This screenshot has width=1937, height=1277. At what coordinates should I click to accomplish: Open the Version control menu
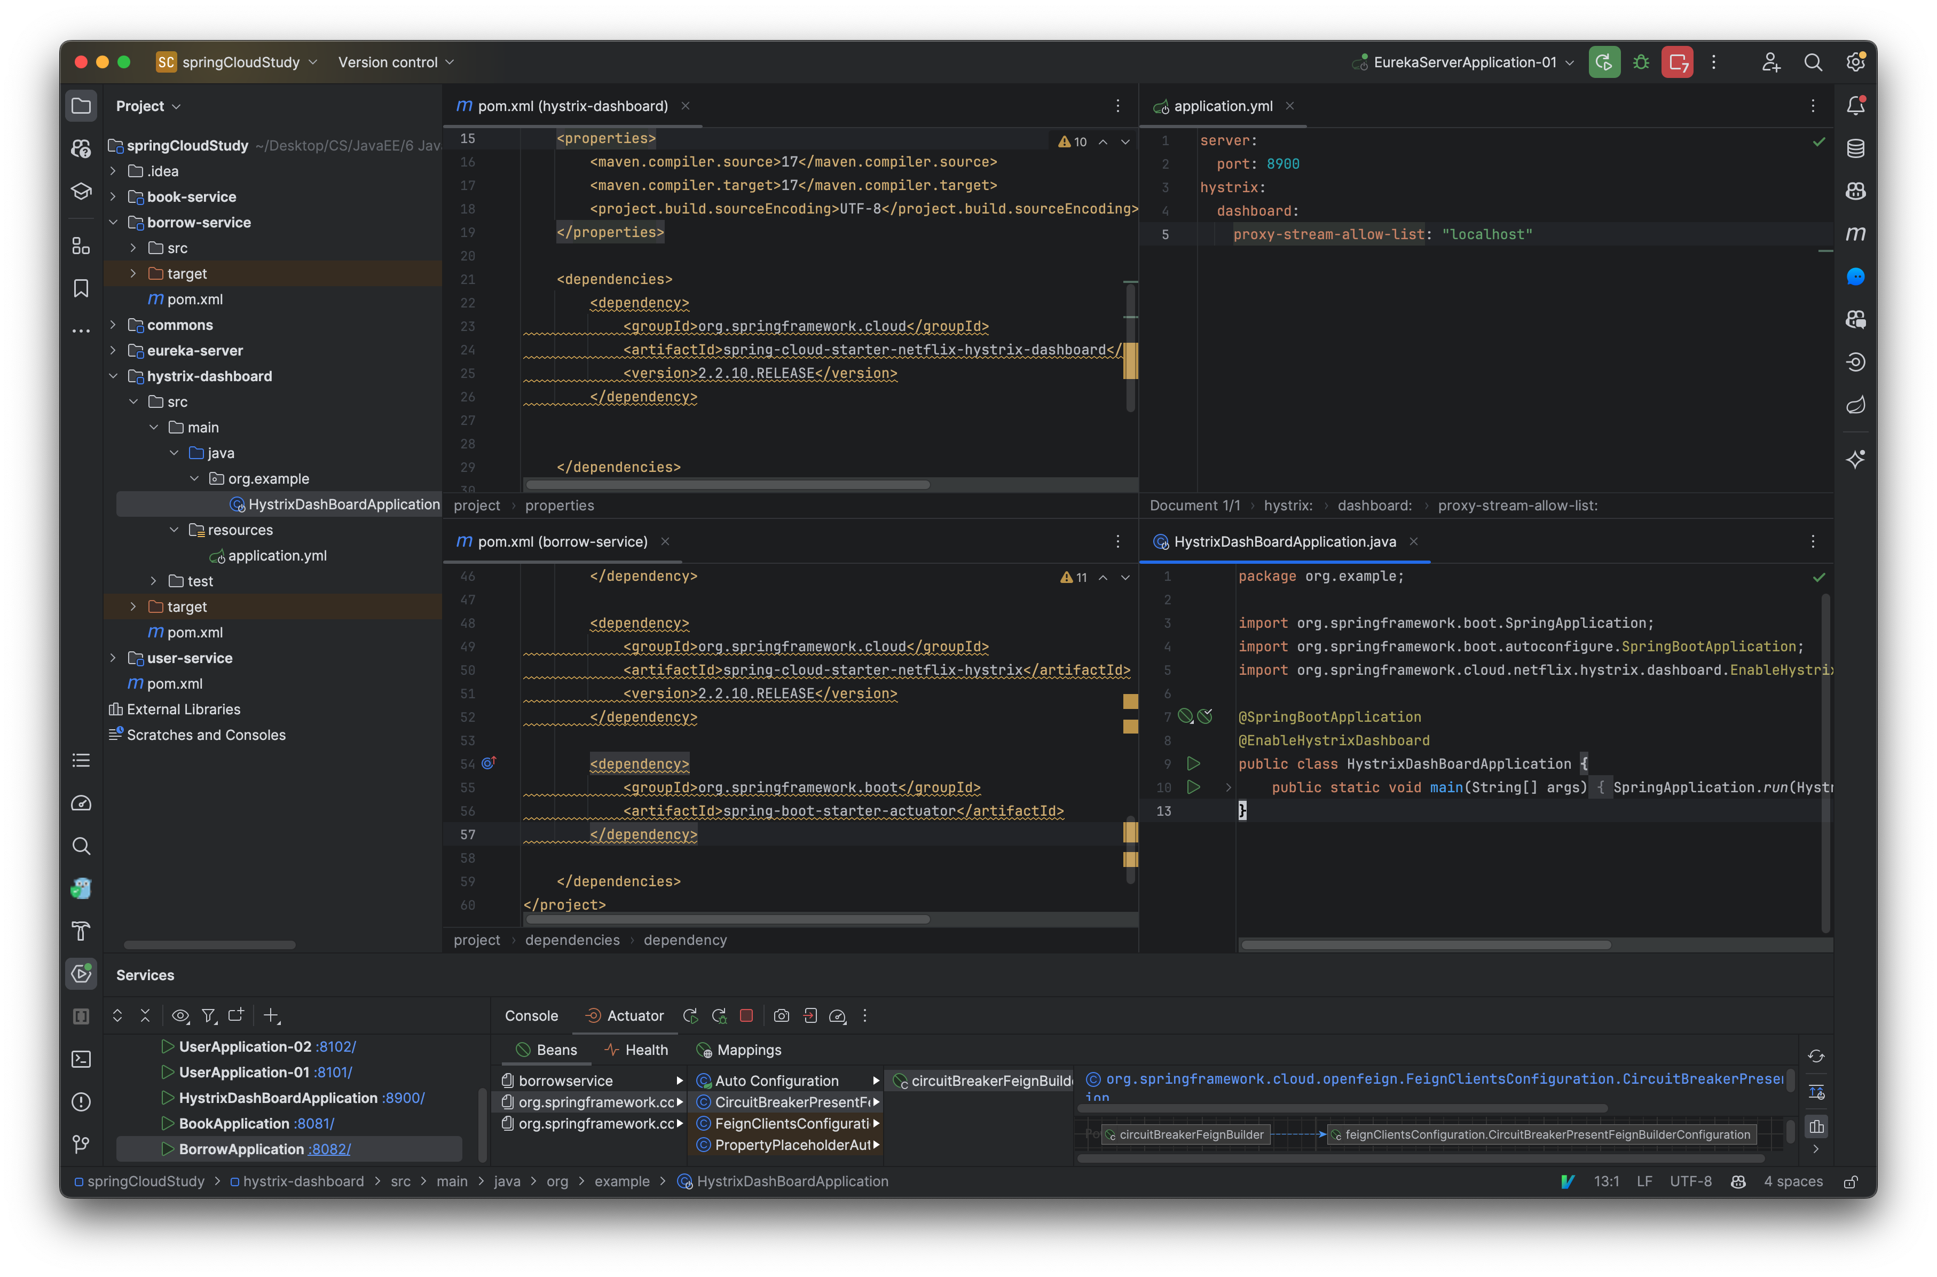[x=395, y=61]
